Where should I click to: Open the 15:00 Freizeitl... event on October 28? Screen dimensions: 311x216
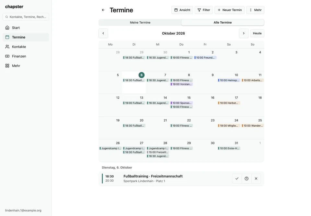click(x=158, y=152)
